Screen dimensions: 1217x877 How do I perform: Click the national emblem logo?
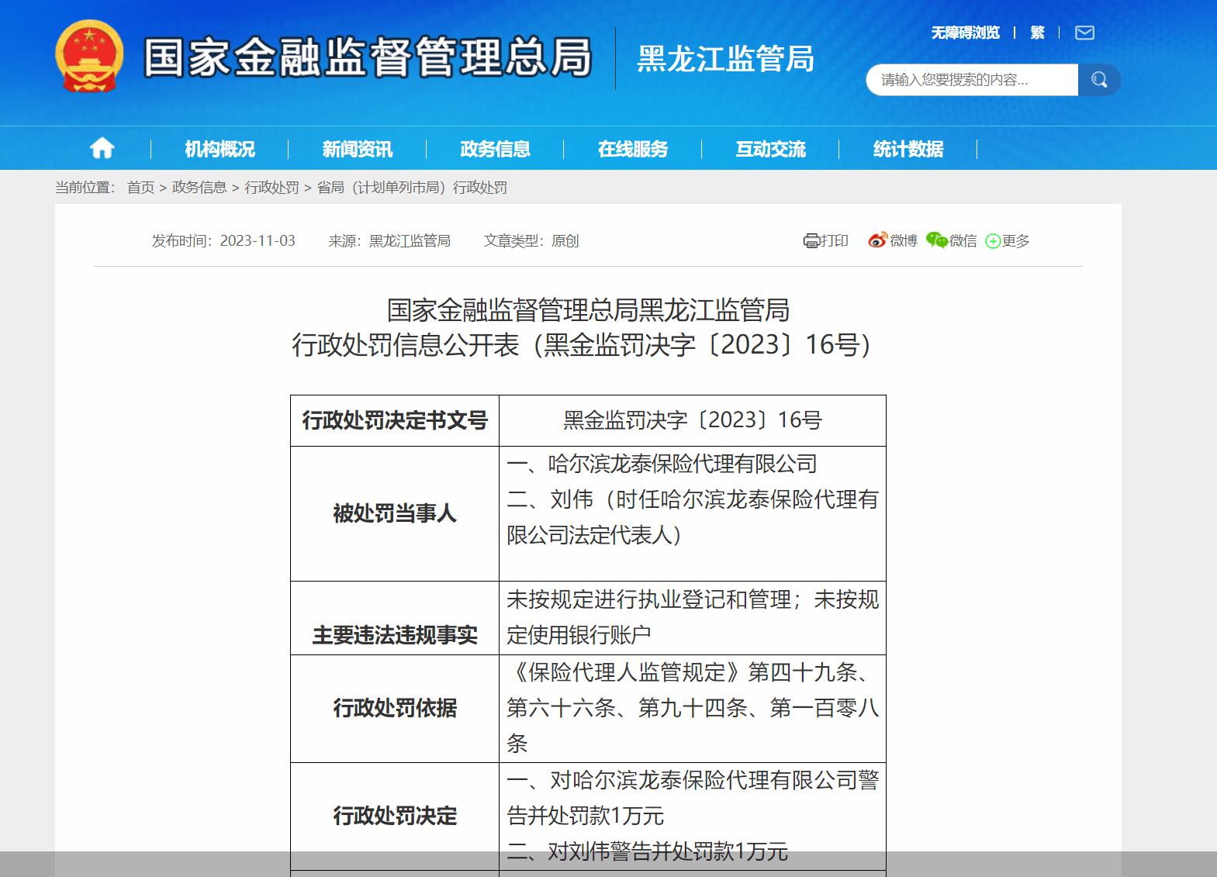tap(90, 57)
